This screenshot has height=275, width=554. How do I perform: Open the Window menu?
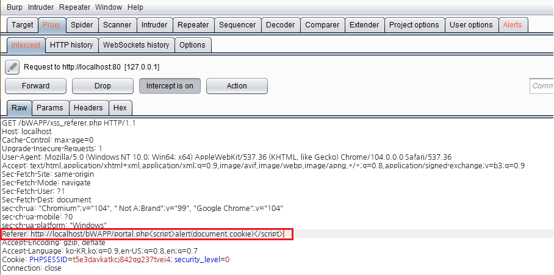tap(109, 7)
